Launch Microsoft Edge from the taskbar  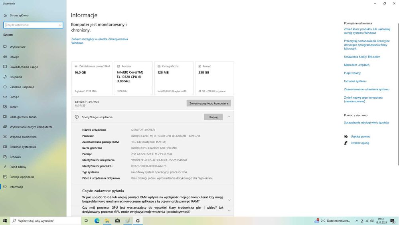pos(97,221)
